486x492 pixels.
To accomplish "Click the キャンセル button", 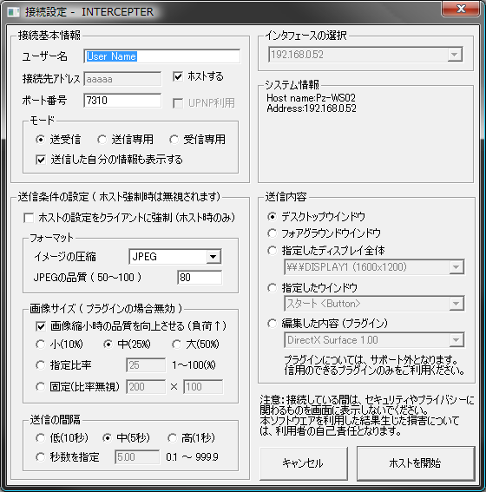I will coord(304,463).
